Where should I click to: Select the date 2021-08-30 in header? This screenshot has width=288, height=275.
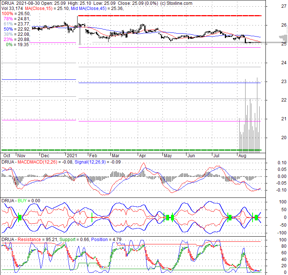click(28, 3)
